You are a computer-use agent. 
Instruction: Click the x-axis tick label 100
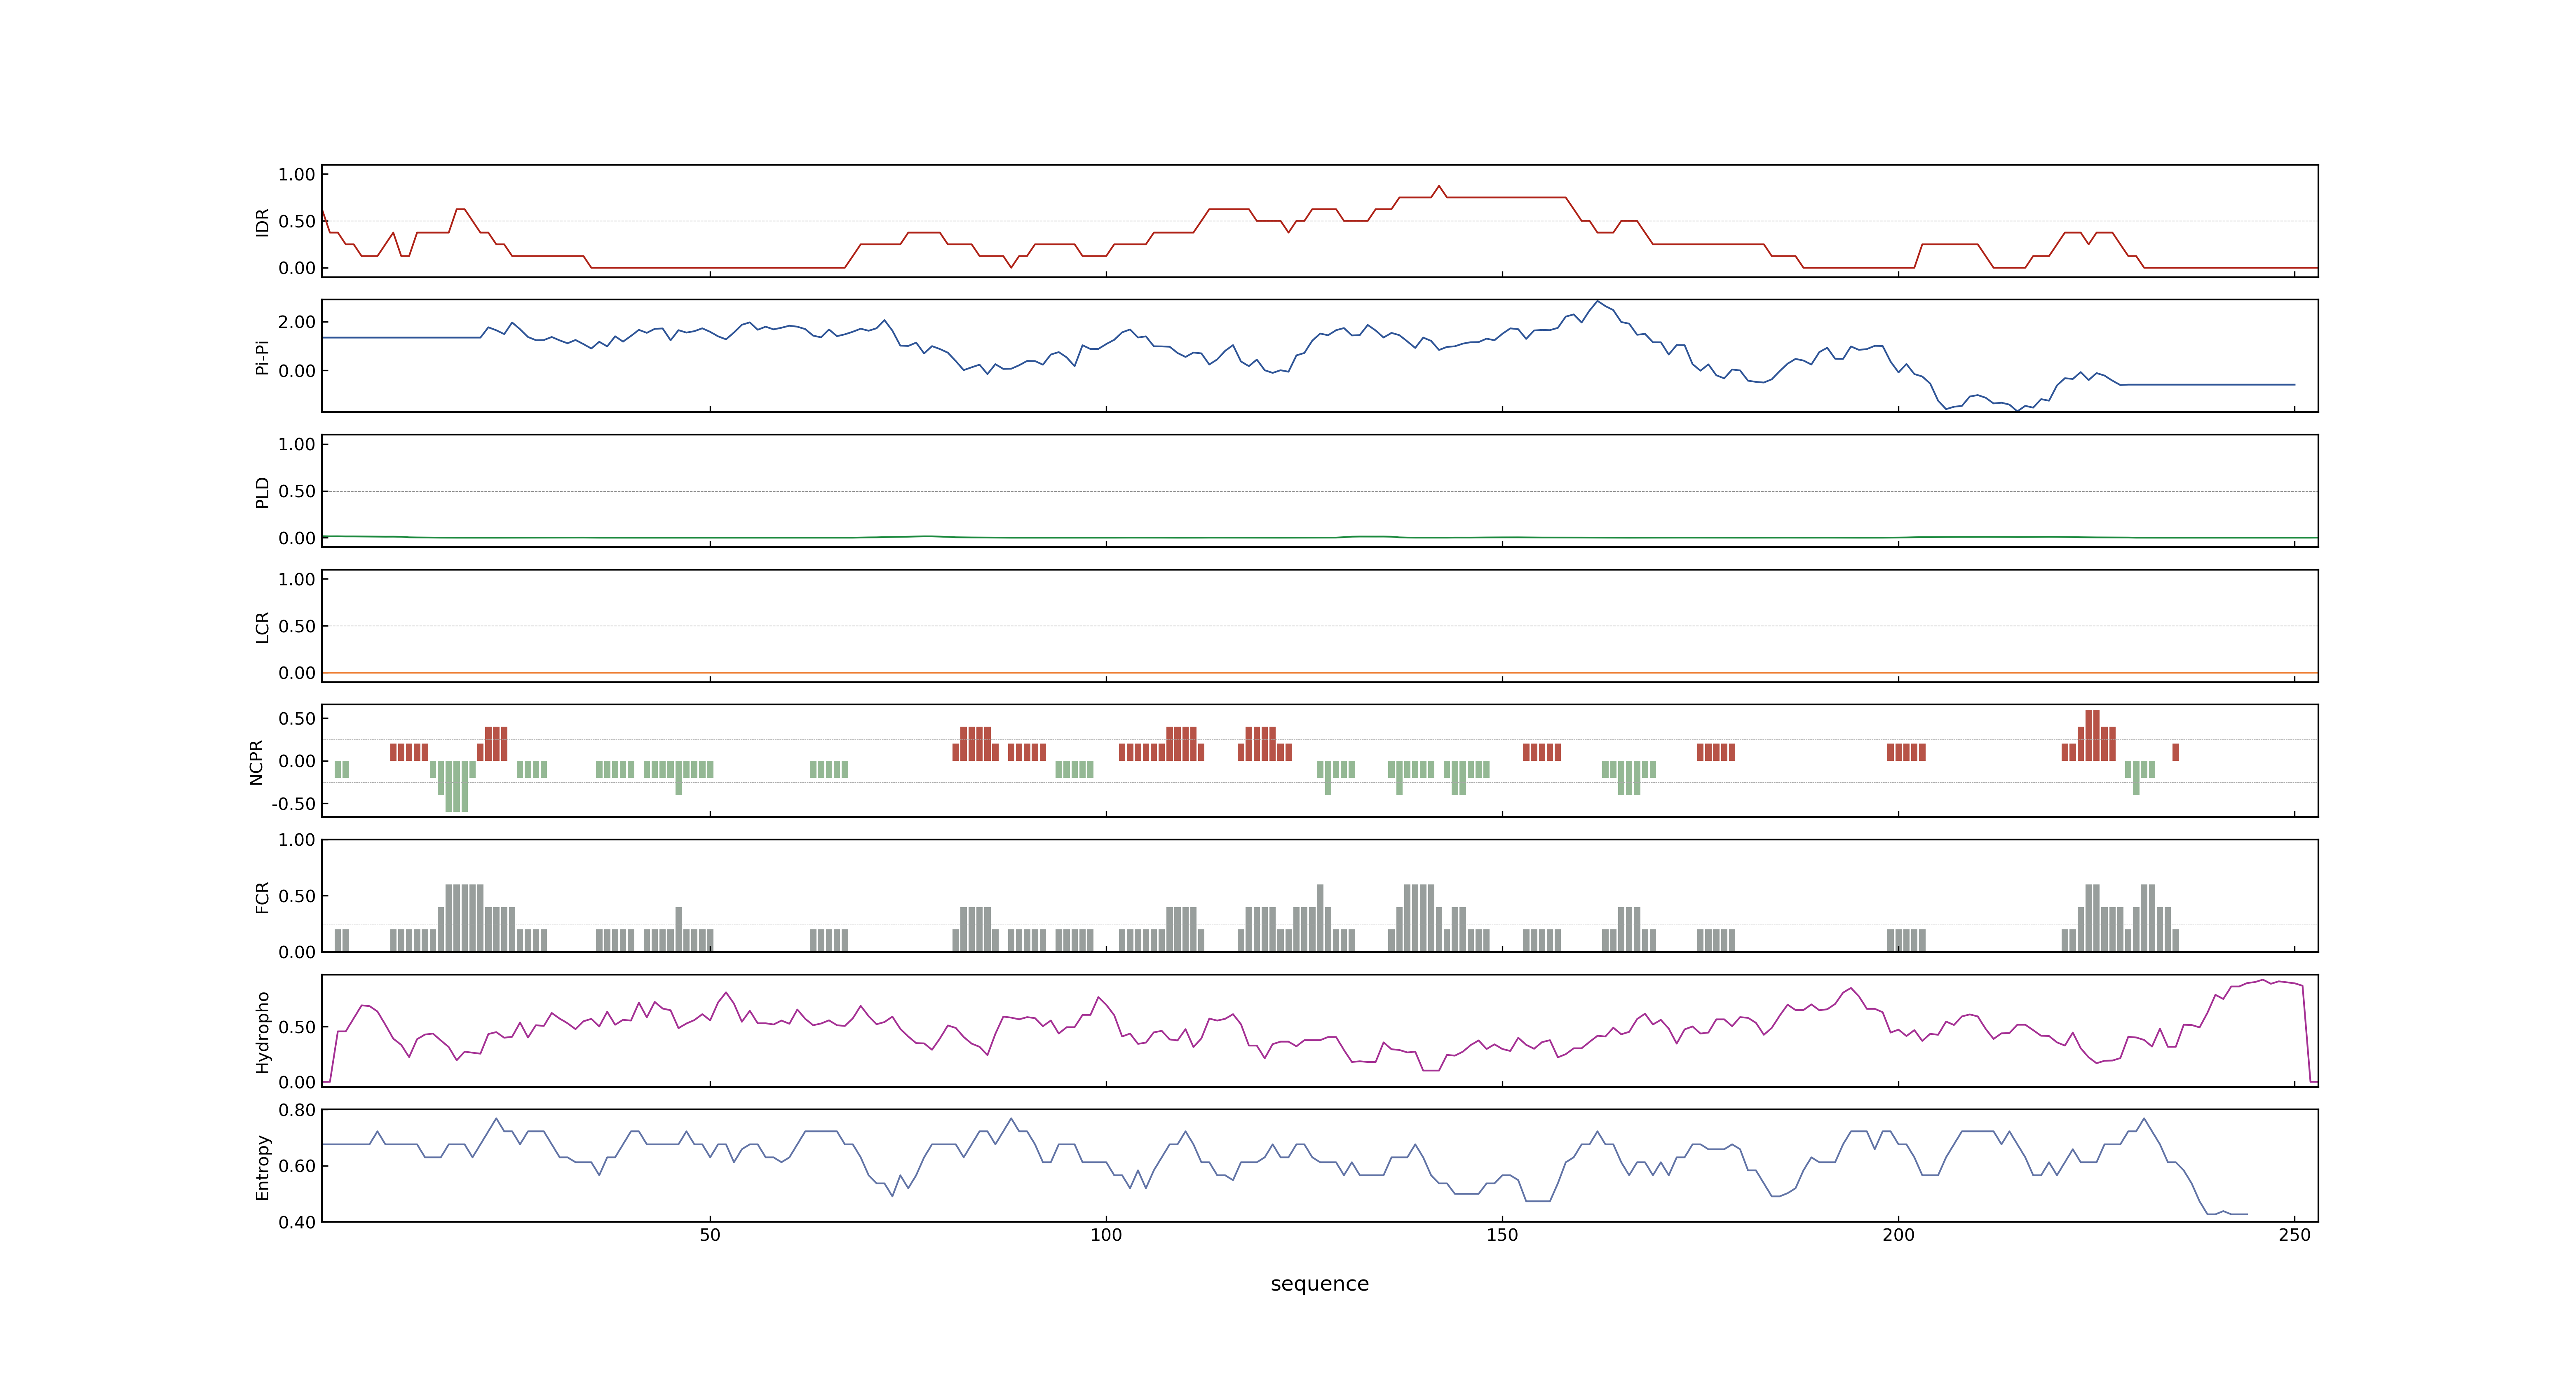(1106, 1235)
